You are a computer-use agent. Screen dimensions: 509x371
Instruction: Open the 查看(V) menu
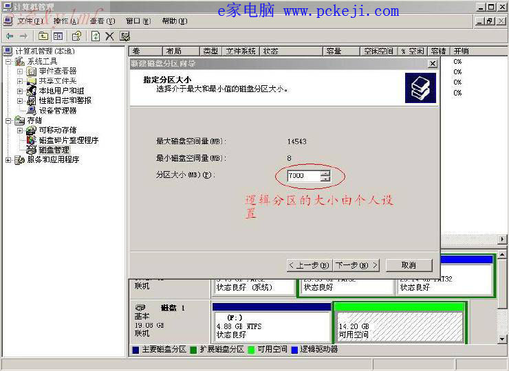pos(102,21)
